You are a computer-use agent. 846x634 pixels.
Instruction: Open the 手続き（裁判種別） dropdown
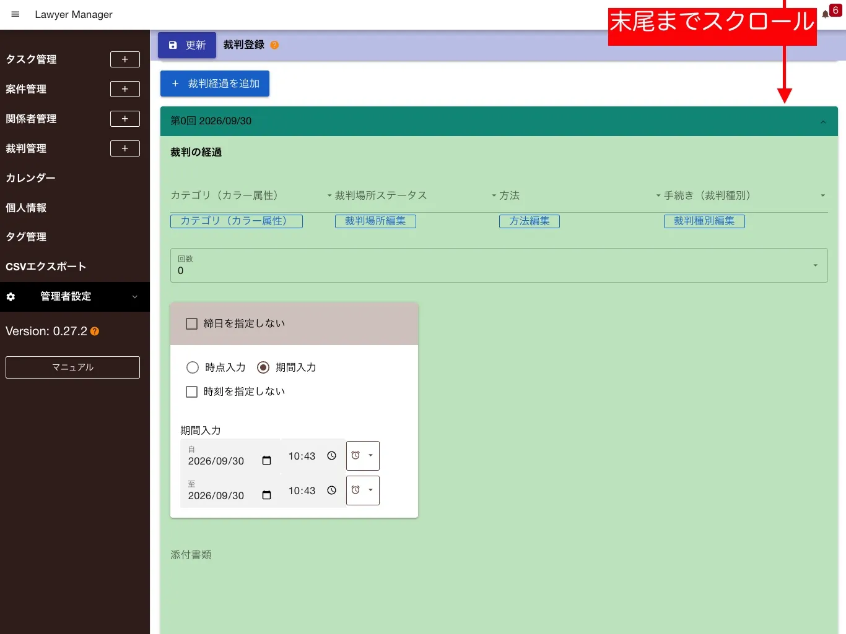click(x=746, y=195)
